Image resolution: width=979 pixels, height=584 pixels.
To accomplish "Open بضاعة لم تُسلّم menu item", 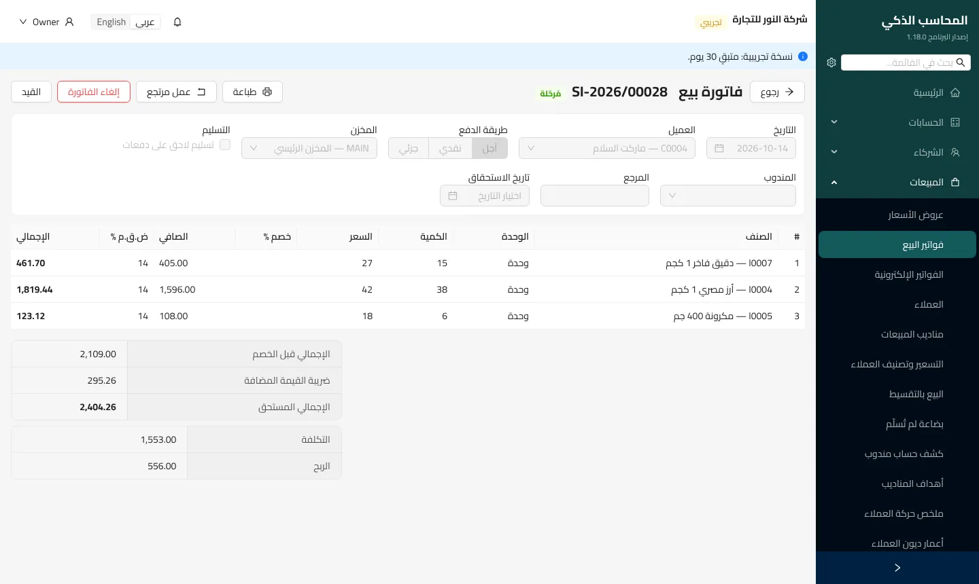I will [x=897, y=424].
